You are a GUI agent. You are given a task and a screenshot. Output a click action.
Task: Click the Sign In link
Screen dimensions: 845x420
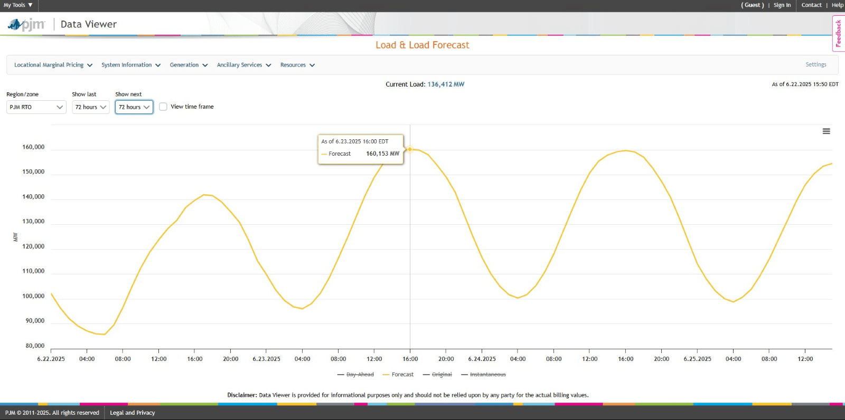[x=782, y=5]
